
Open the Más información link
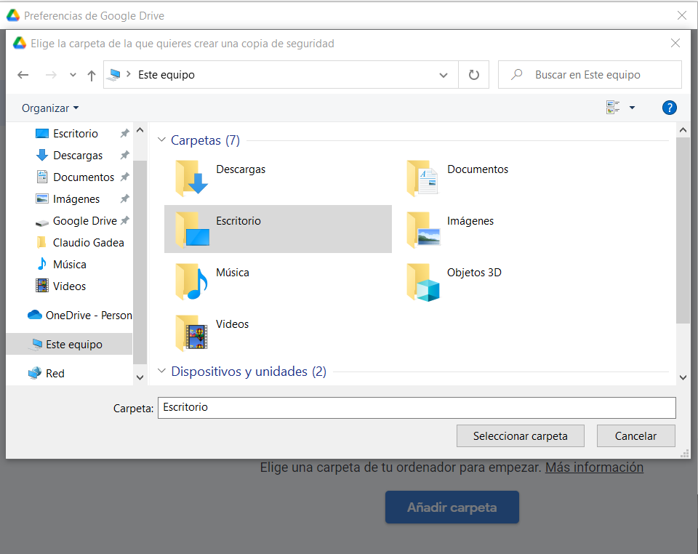click(594, 467)
